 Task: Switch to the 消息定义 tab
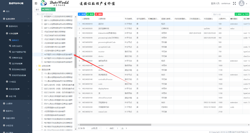48,9
